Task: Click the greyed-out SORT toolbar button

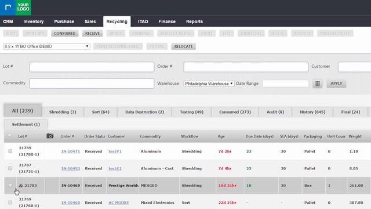Action: pyautogui.click(x=11, y=34)
